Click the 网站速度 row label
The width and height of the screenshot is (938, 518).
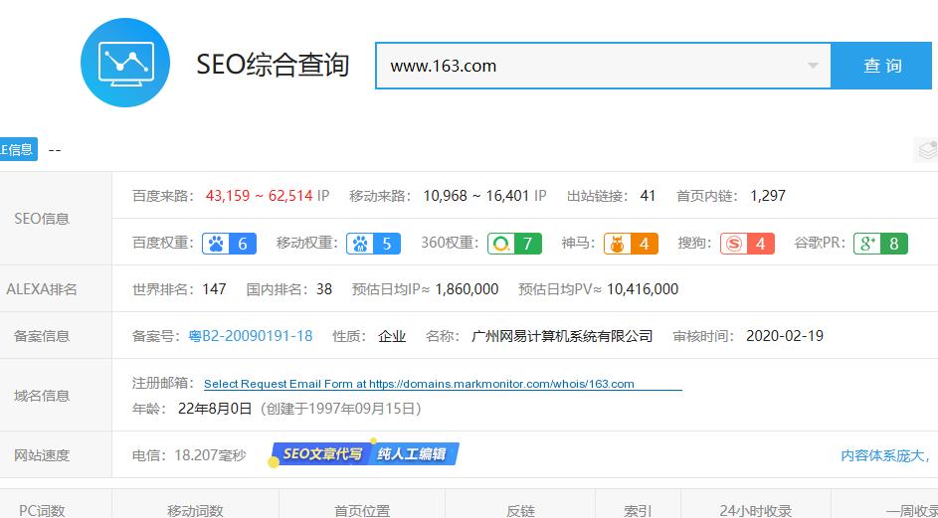click(42, 455)
